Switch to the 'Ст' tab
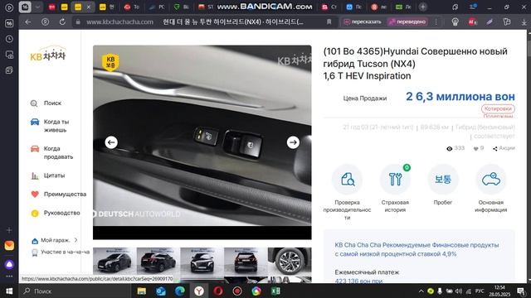 tap(329, 7)
